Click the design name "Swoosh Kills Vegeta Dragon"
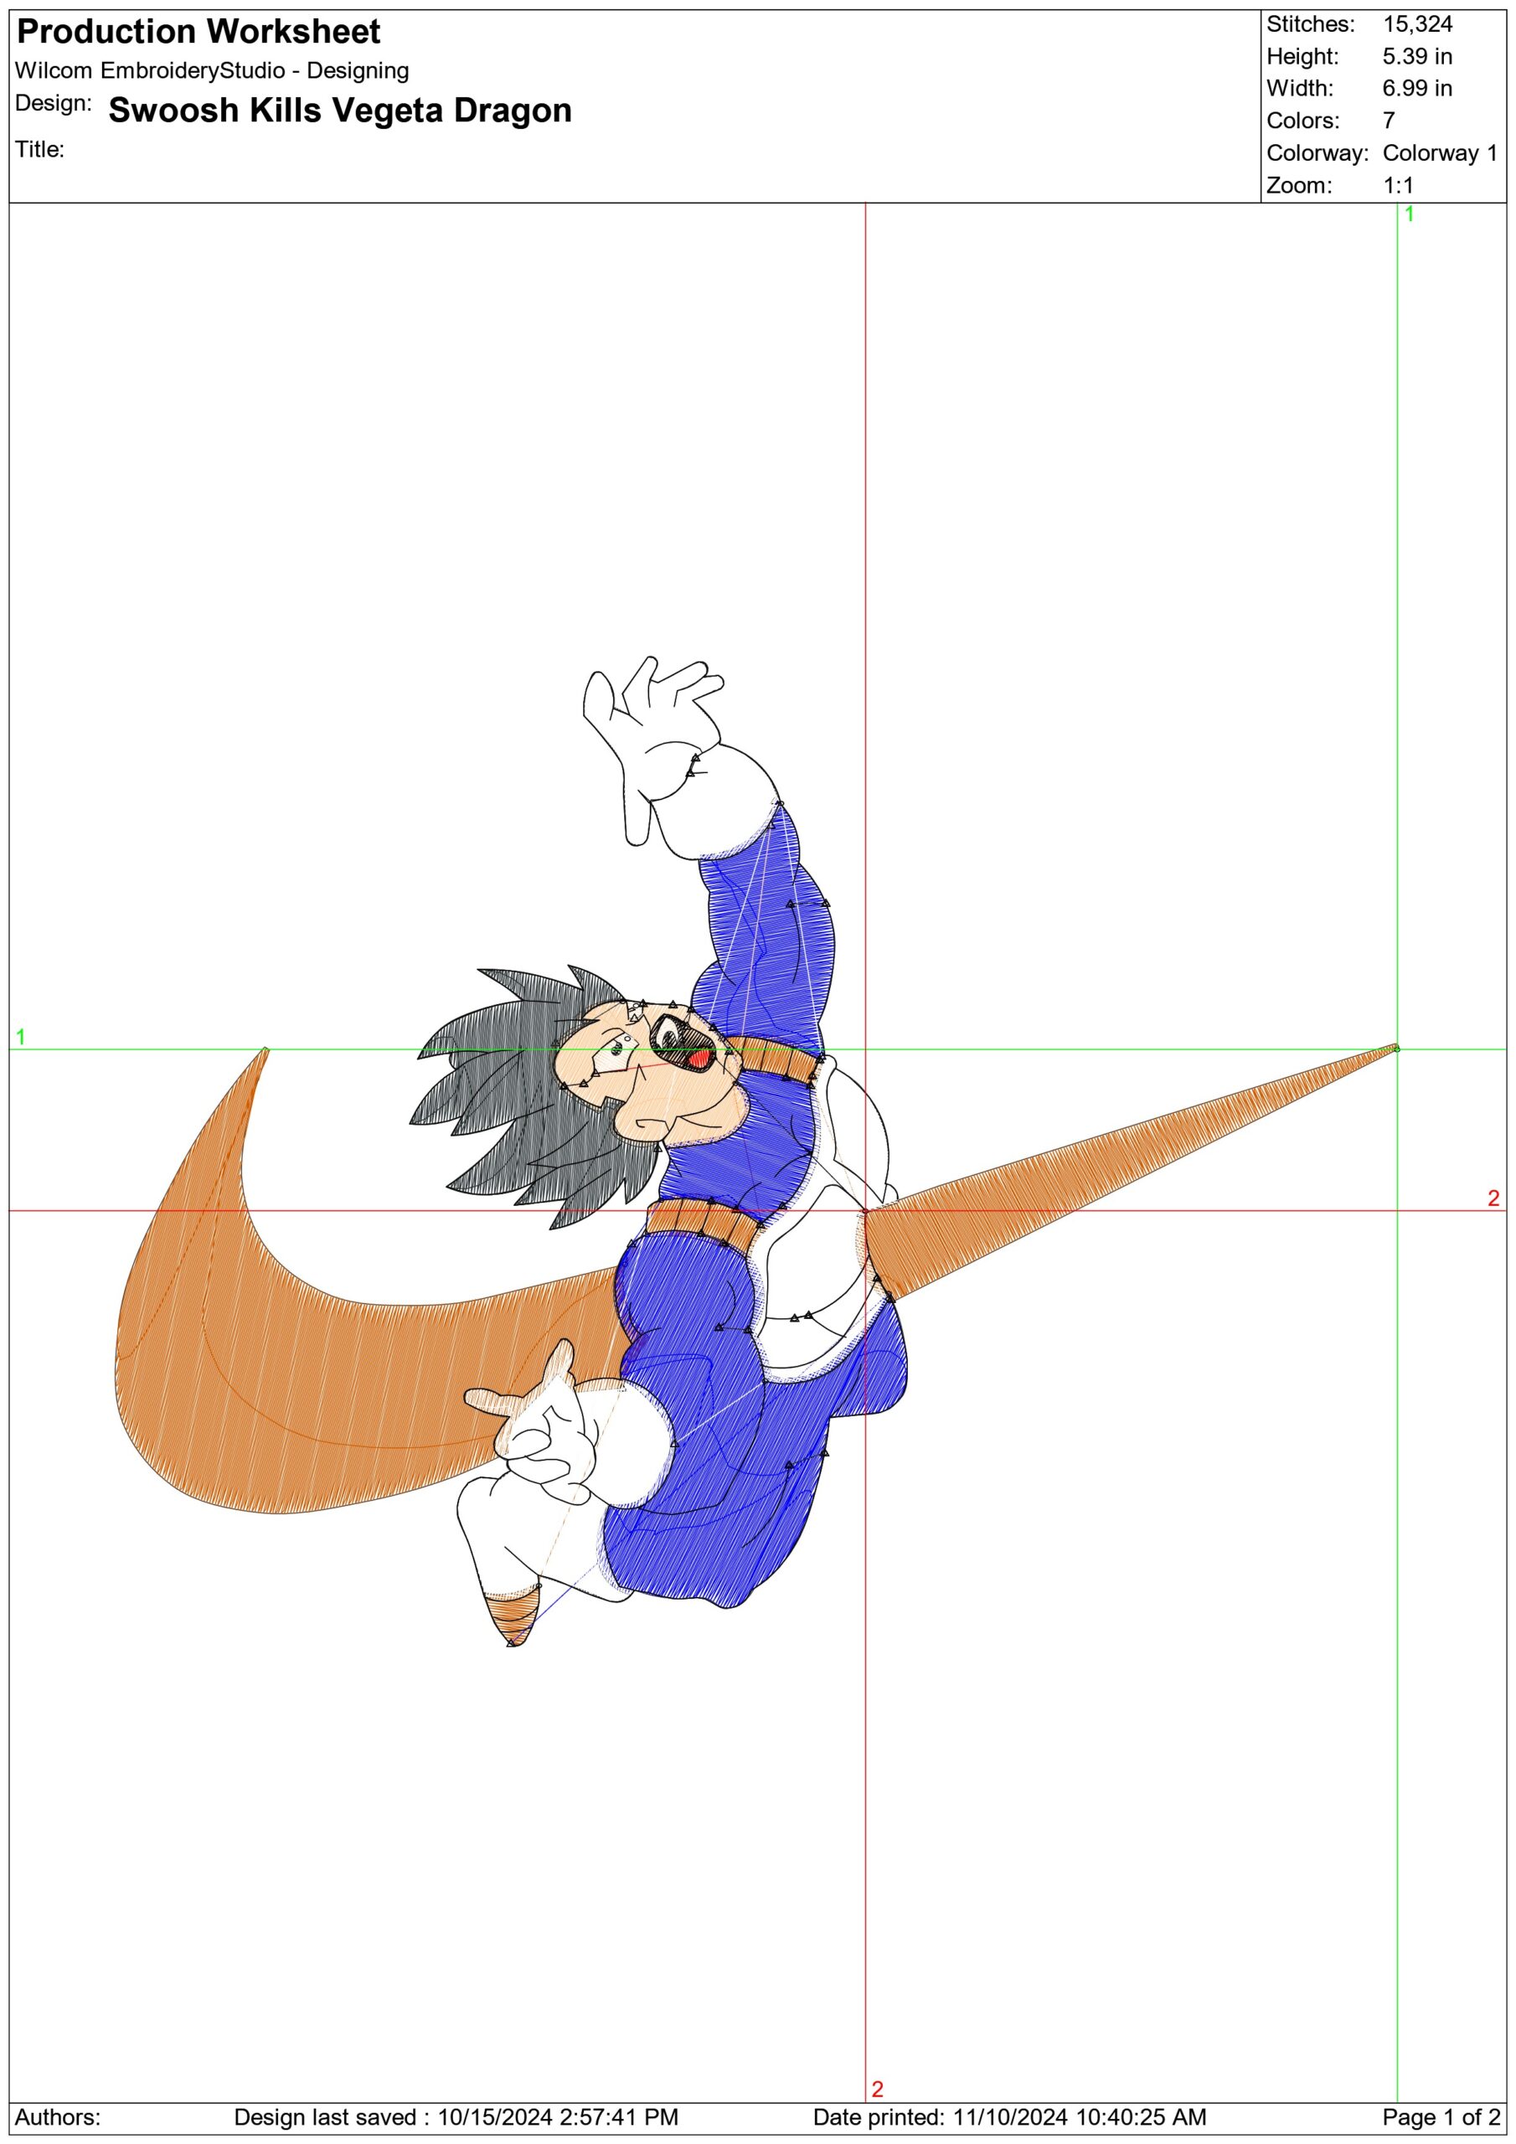The width and height of the screenshot is (1516, 2144). tap(340, 111)
